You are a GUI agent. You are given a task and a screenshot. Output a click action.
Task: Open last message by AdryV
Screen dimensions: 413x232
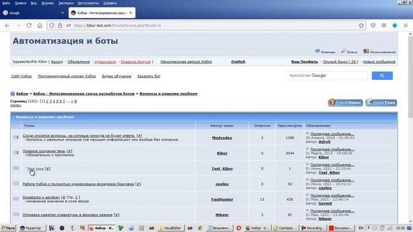(332, 134)
